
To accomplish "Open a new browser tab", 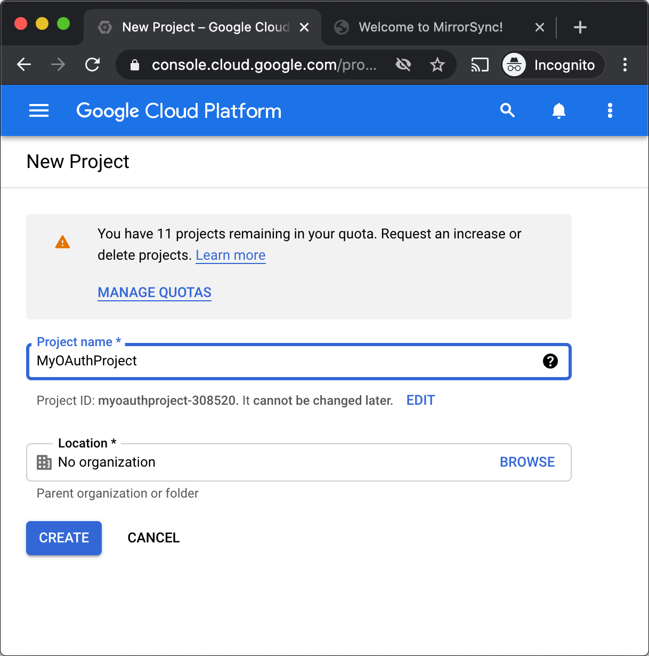I will click(580, 27).
